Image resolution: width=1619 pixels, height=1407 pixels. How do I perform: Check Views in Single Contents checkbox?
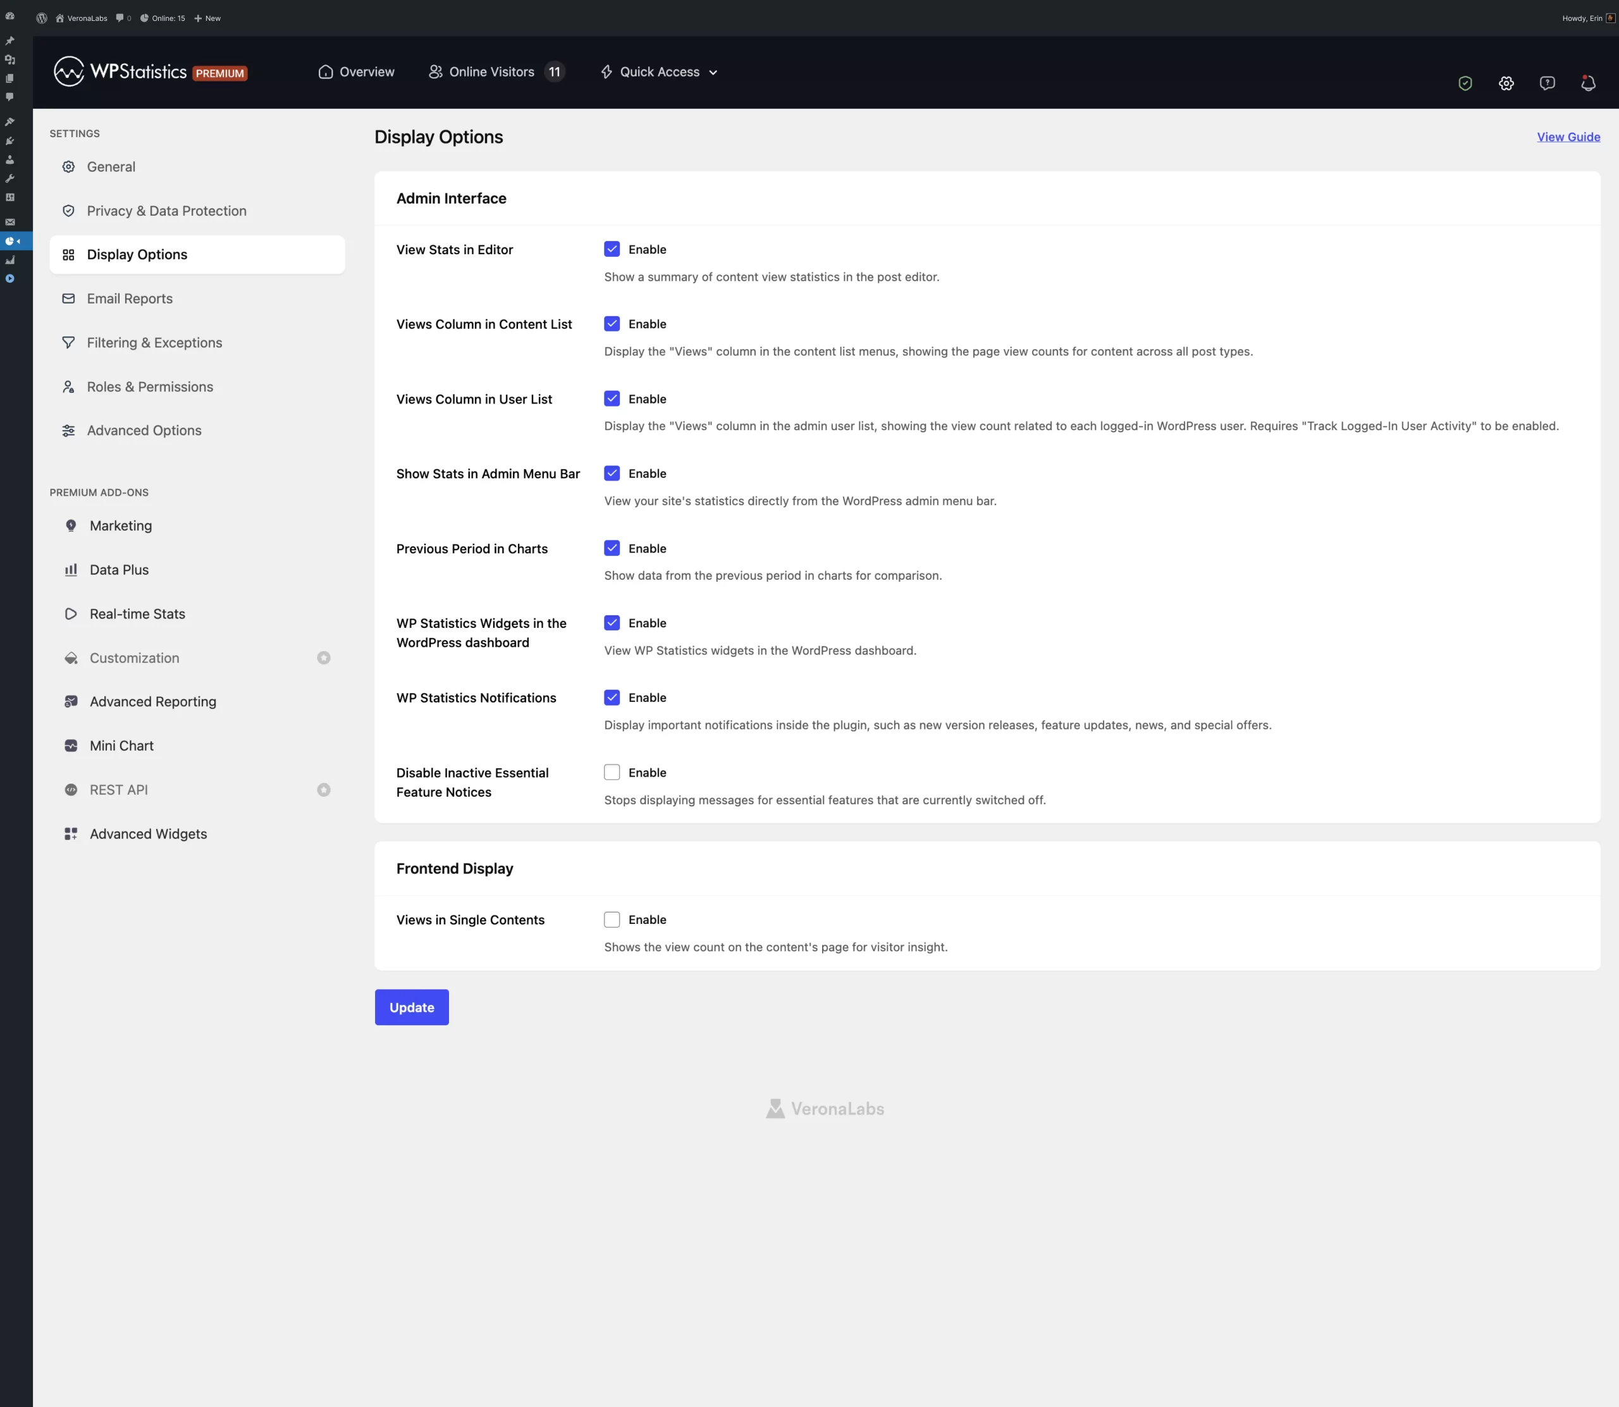pyautogui.click(x=612, y=919)
